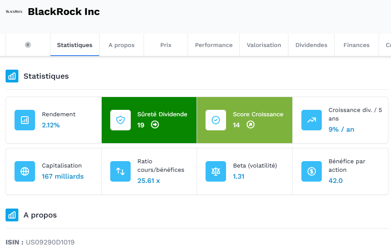Click the Bénéfice par action label
Image resolution: width=391 pixels, height=250 pixels.
pos(347,165)
